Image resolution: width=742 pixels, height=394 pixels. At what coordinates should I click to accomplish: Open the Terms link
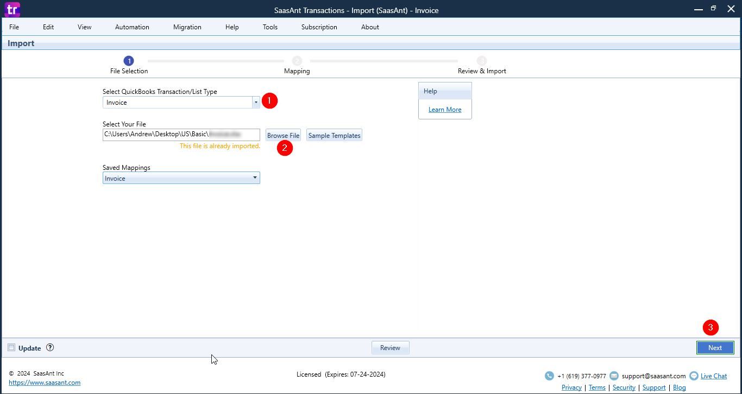click(x=597, y=387)
